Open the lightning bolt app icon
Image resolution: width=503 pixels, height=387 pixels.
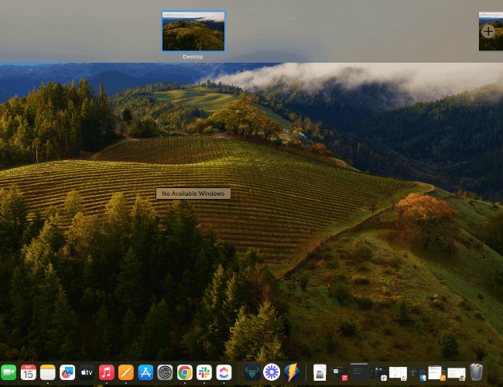(x=291, y=372)
